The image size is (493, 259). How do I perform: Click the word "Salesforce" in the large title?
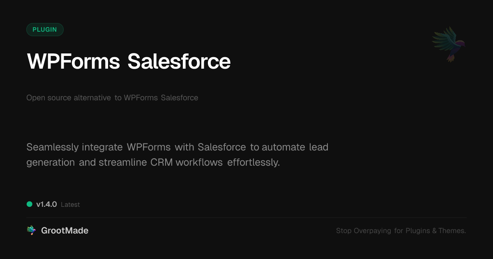179,62
